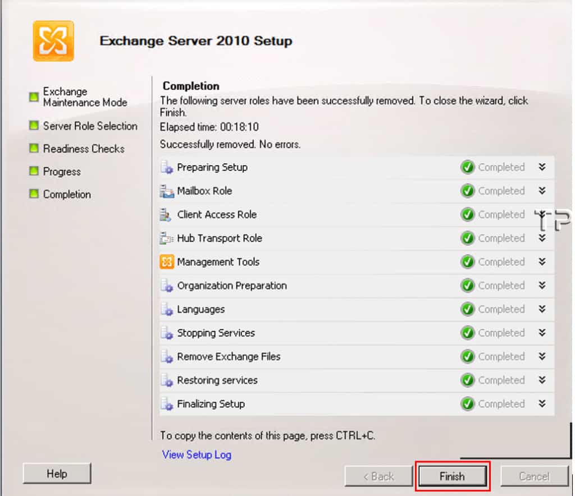This screenshot has width=575, height=496.
Task: Click green square beside Readiness Checks
Action: point(34,148)
